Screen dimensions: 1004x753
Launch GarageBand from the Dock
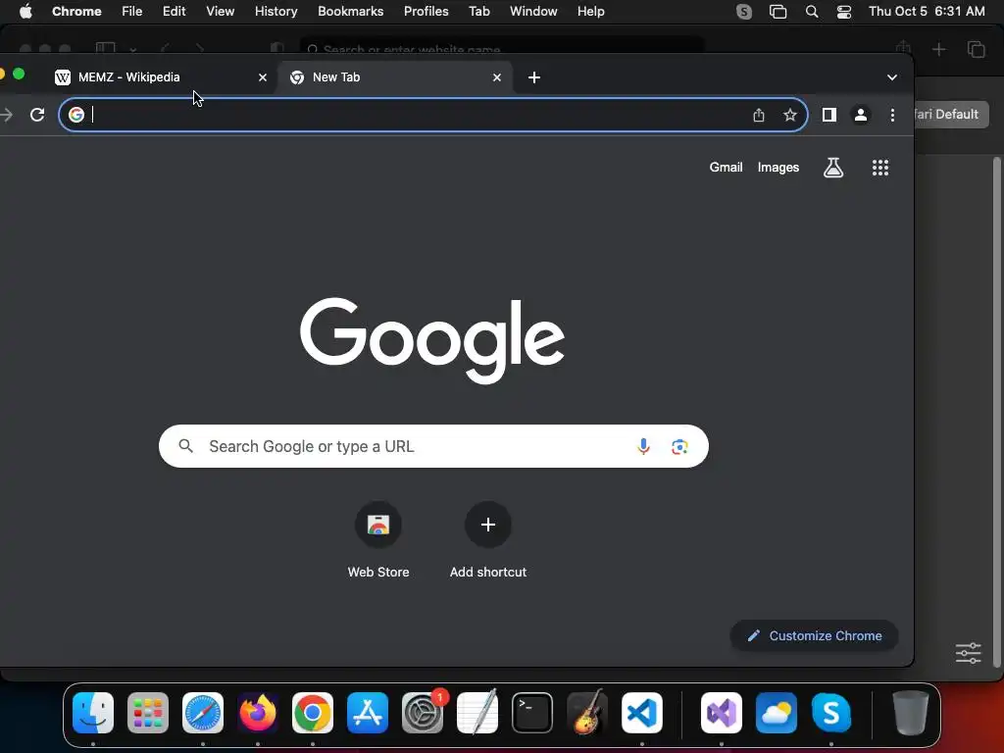[587, 713]
